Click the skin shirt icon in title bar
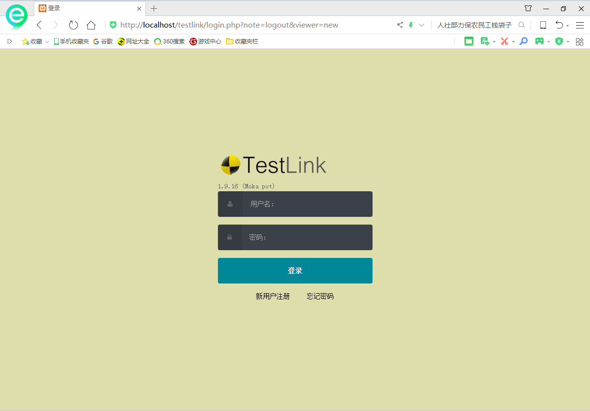Viewport: 590px width, 411px height. (528, 8)
